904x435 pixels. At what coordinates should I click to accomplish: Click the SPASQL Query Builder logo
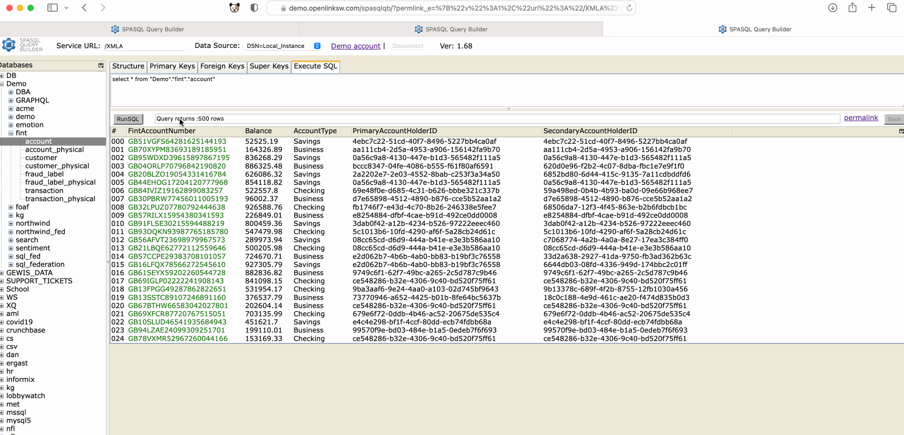pyautogui.click(x=22, y=45)
